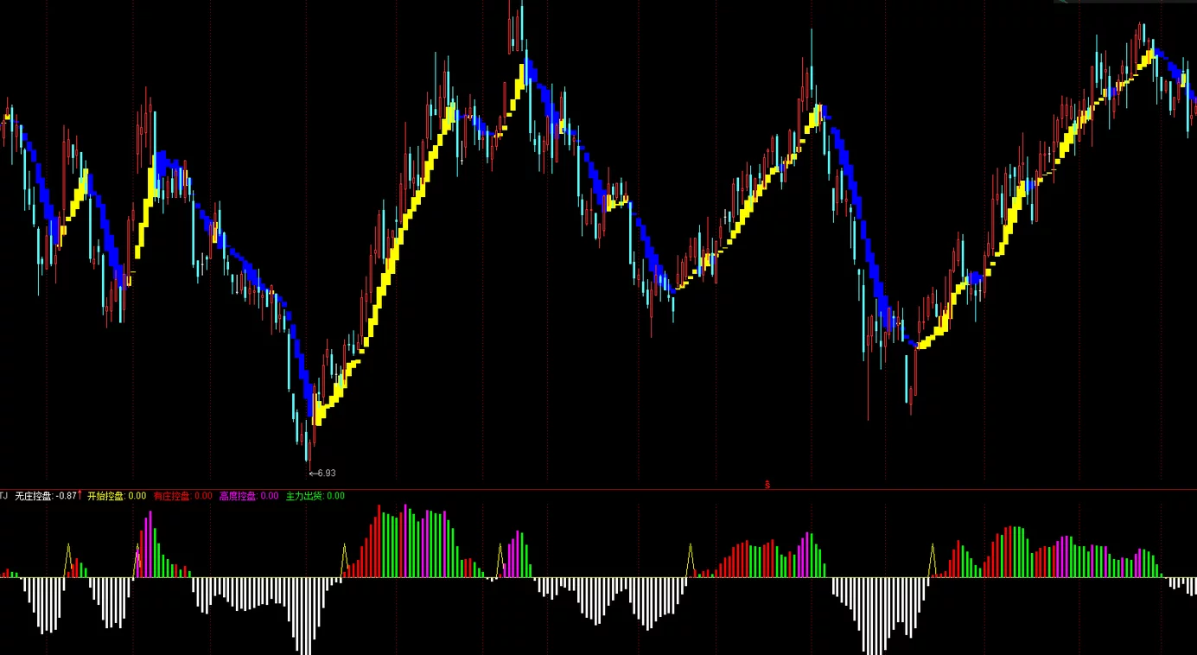Click the tallest magenta bar in indicator
The height and width of the screenshot is (655, 1197).
150,544
